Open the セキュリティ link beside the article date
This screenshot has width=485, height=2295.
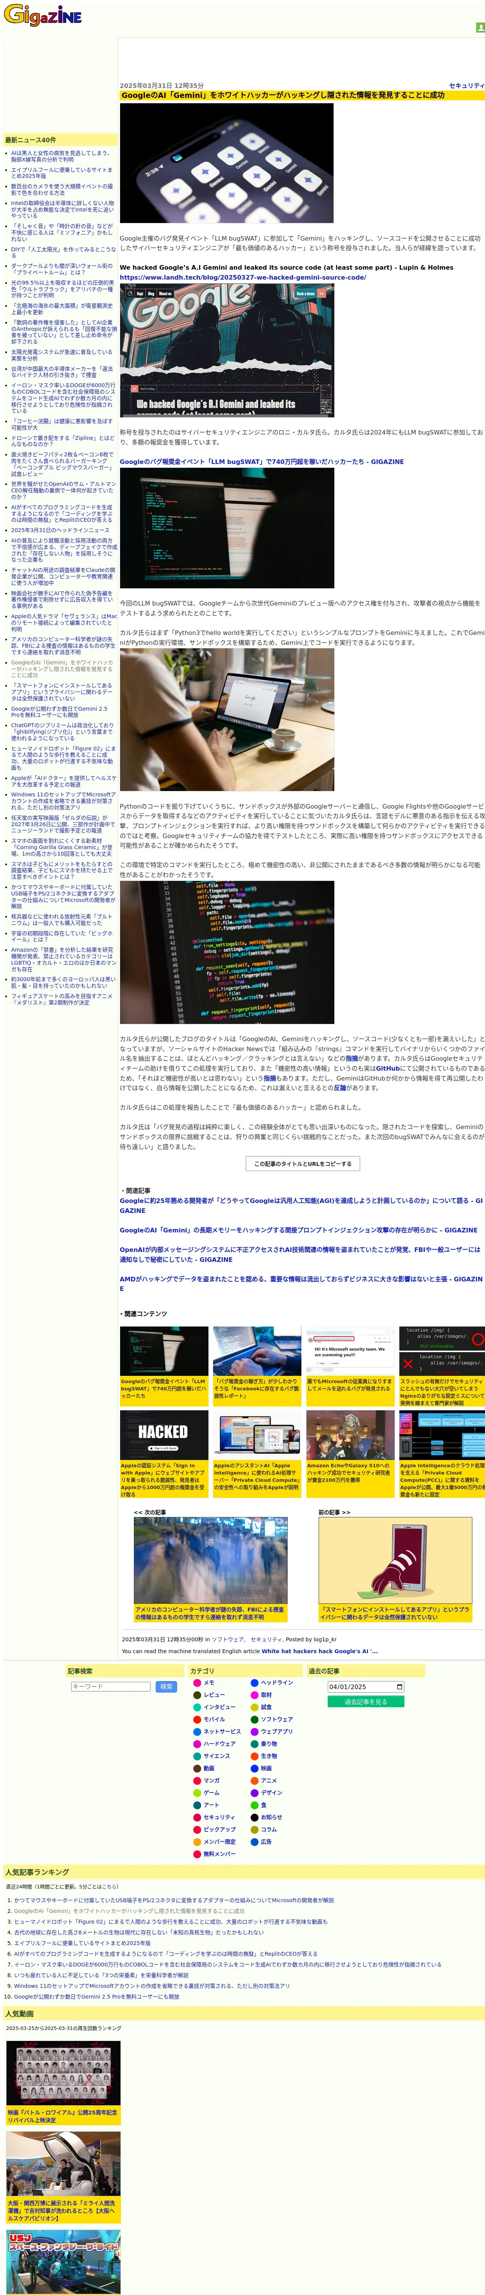coord(466,86)
